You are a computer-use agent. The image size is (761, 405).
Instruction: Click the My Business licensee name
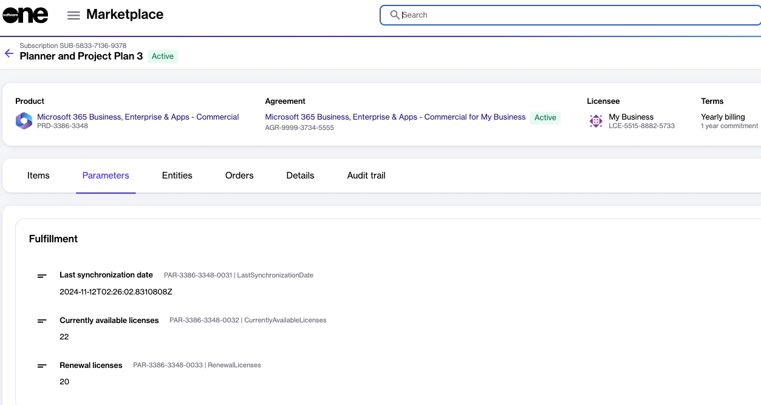[x=631, y=117]
